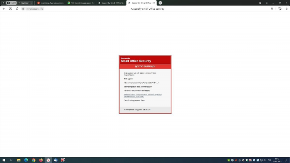Click the Kaspersky red tray icon

[251, 160]
